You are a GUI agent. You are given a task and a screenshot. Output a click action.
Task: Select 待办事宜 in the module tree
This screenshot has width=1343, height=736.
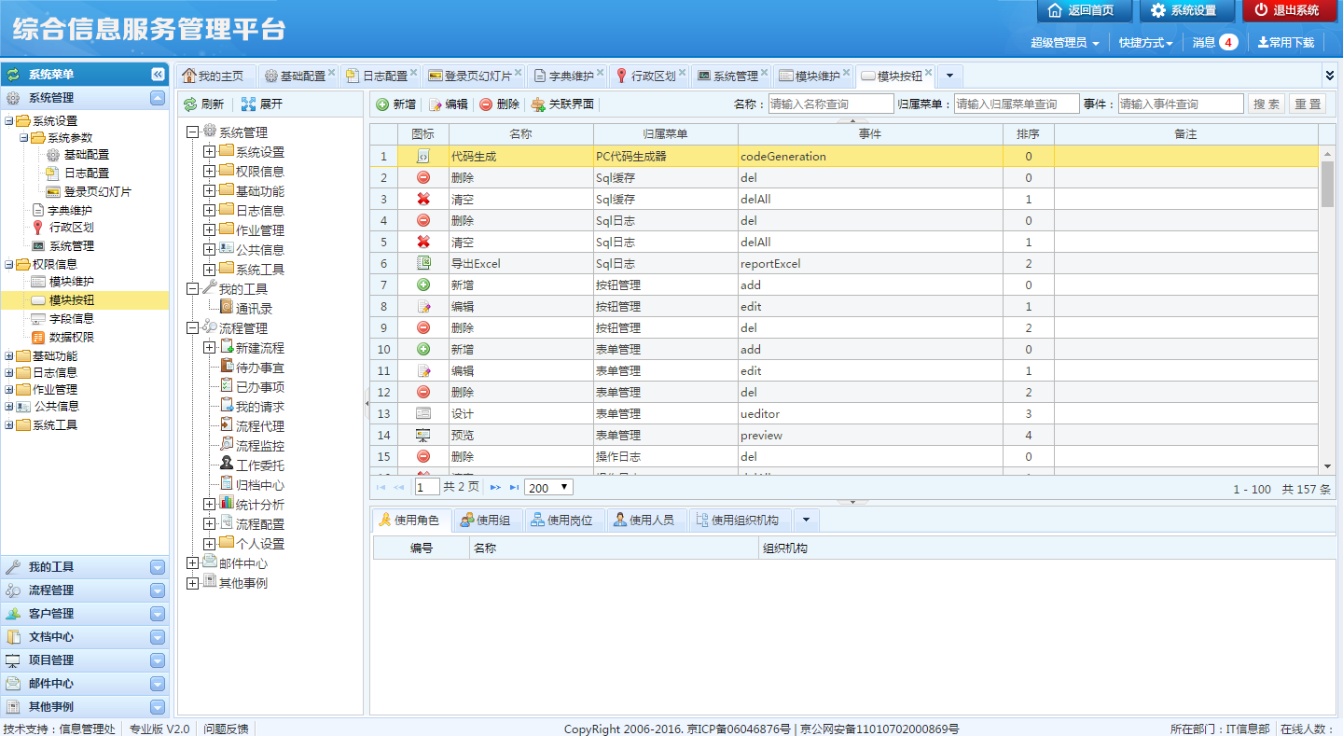(x=259, y=368)
